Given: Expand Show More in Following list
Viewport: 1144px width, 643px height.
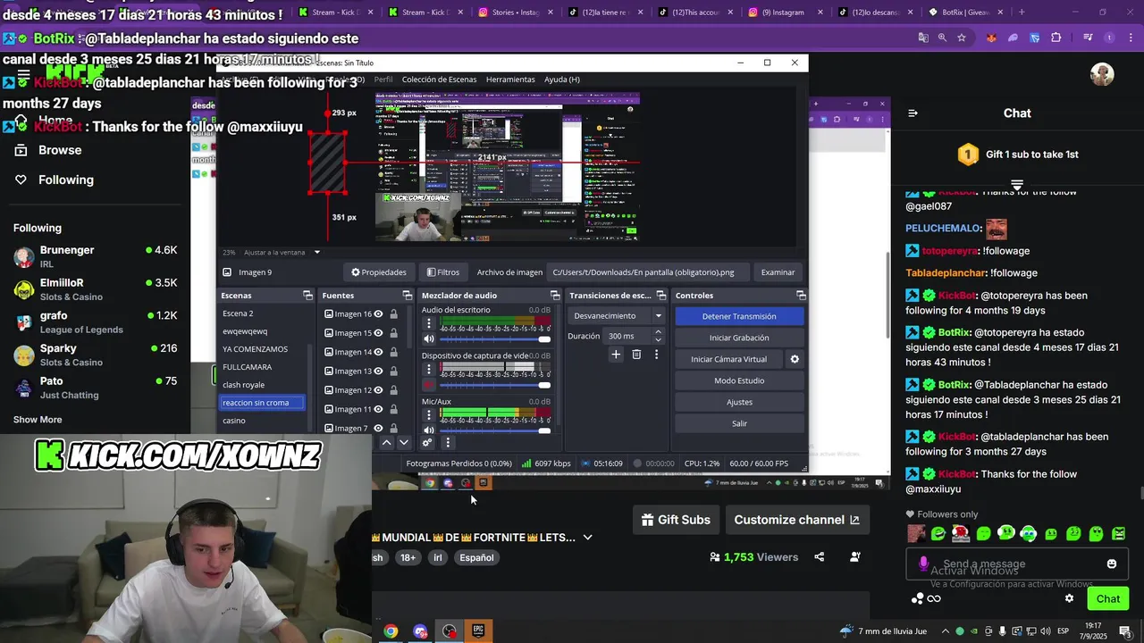Looking at the screenshot, I should click(38, 420).
